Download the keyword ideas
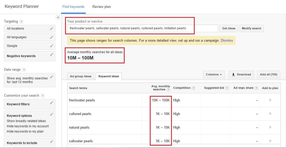 [241, 75]
